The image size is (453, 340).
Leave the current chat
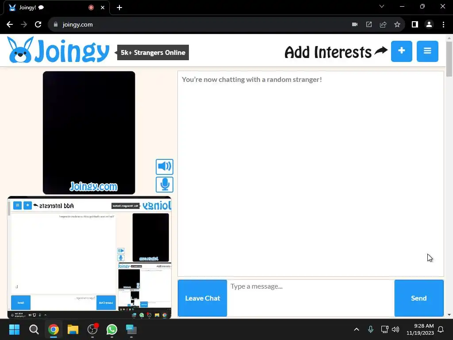point(202,298)
